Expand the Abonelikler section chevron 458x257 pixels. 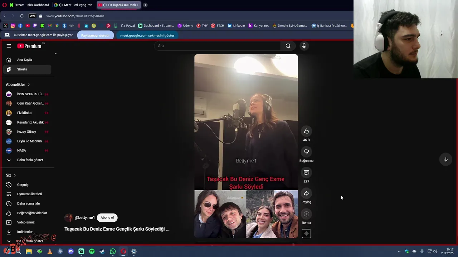[29, 85]
